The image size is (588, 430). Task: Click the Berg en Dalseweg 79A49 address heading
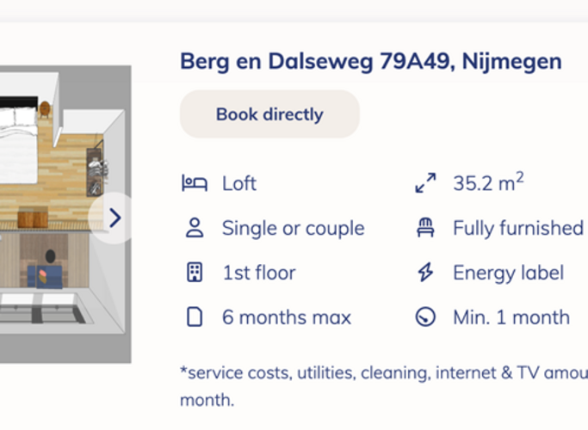pos(370,61)
